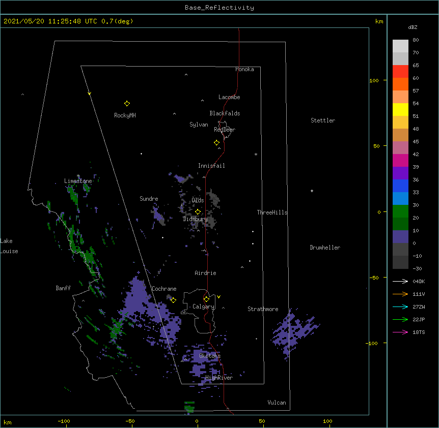Click the magenta 18TS arrow in legend

pos(400,332)
